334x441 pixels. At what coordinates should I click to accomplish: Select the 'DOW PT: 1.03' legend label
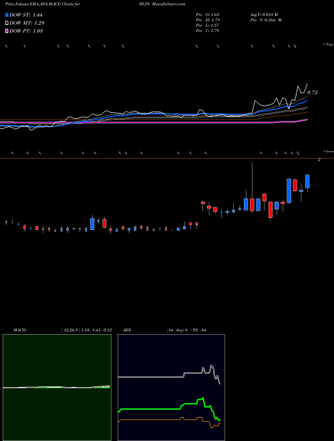[x=26, y=31]
